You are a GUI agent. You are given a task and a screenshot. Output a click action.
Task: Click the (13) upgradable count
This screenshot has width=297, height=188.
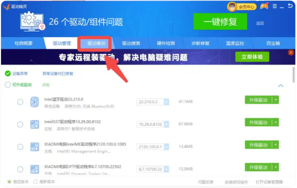pos(46,85)
